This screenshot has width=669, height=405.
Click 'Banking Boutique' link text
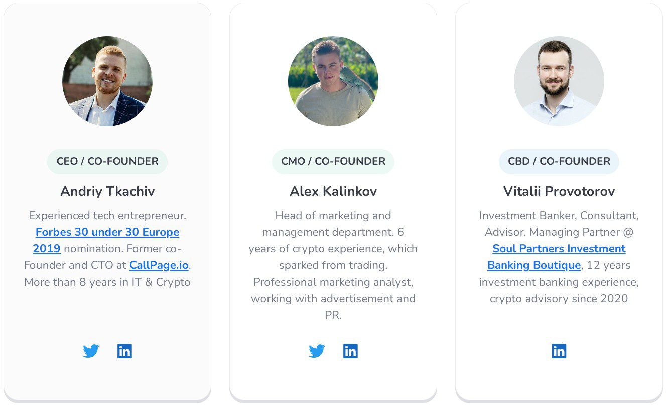tap(533, 265)
